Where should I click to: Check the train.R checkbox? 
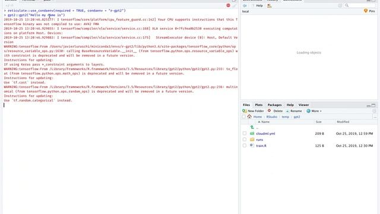pyautogui.click(x=244, y=146)
